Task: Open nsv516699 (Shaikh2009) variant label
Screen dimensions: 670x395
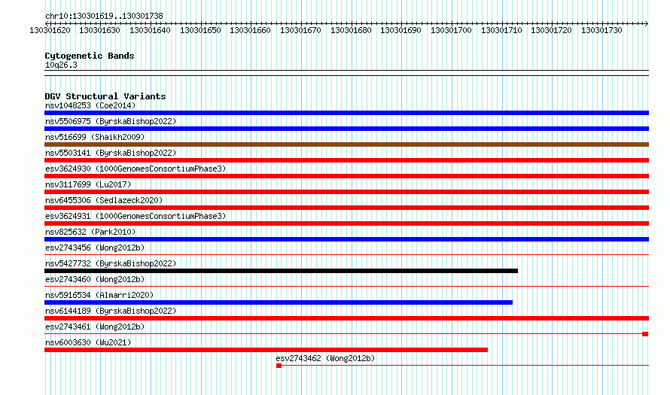Action: pos(95,137)
